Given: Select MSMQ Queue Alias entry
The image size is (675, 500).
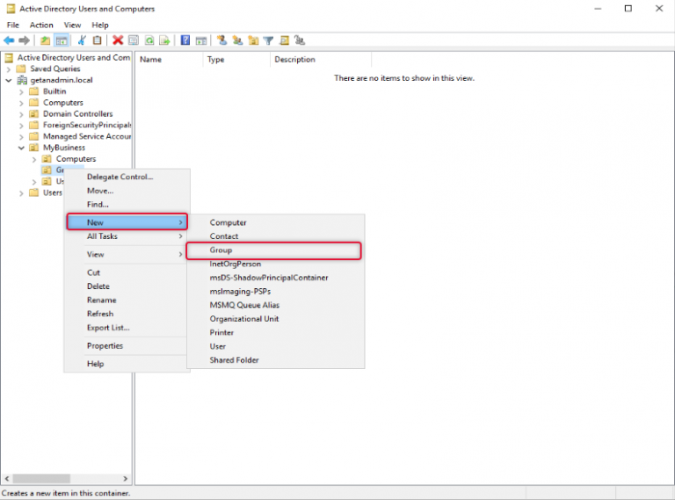Looking at the screenshot, I should coord(275,305).
